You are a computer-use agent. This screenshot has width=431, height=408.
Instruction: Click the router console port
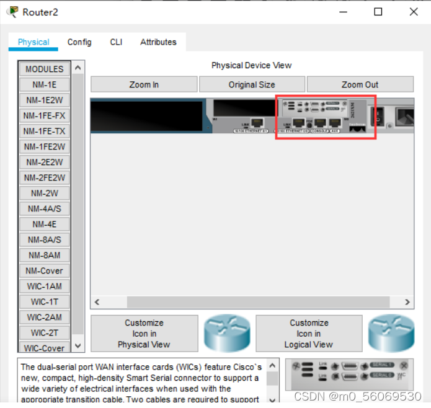pyautogui.click(x=320, y=123)
